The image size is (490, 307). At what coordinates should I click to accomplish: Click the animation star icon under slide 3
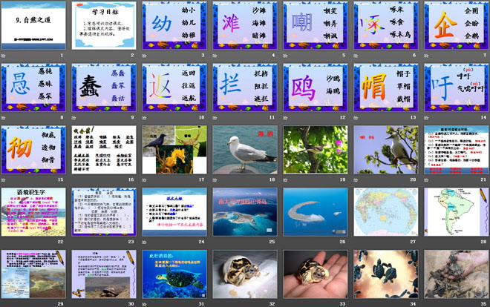[146, 55]
